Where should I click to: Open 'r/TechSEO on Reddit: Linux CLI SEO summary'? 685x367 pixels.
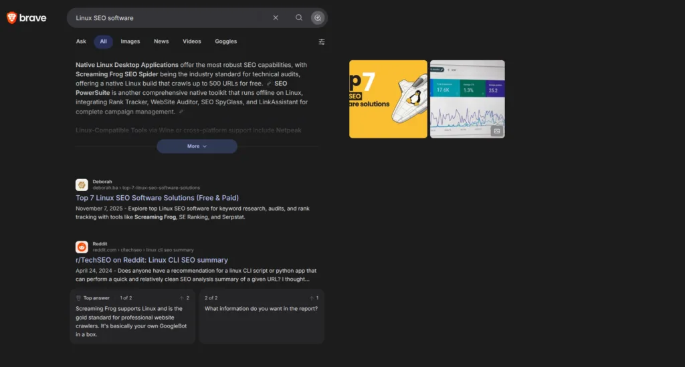click(x=152, y=260)
